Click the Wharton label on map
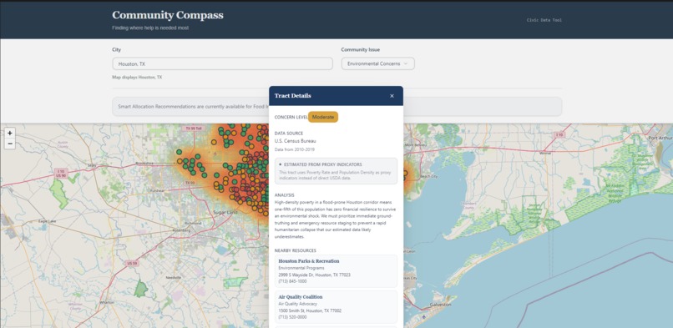Viewport: 673px width, 328px height. pos(107,302)
